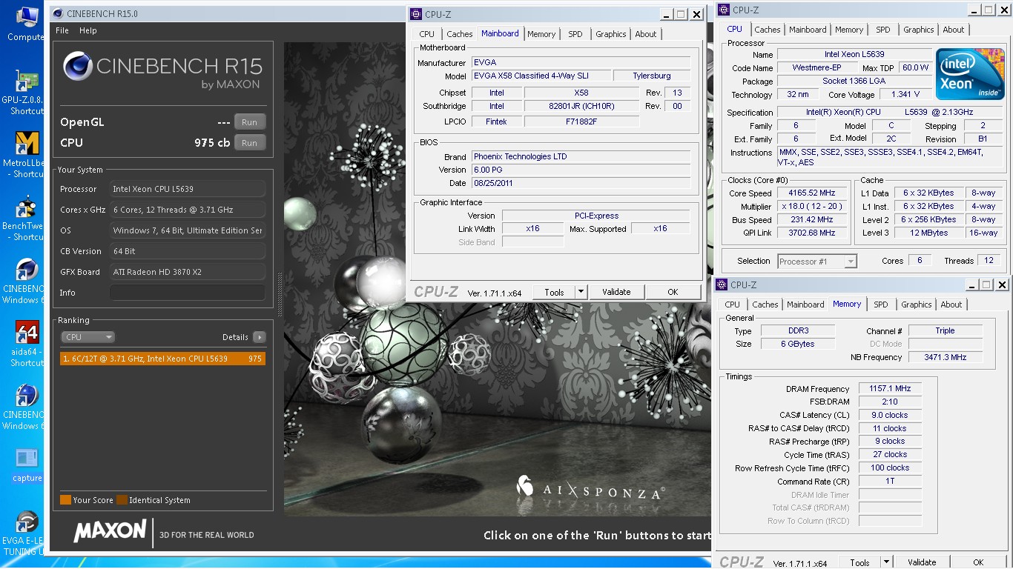The image size is (1013, 569).
Task: Open Memory tab in Mainboard CPU-Z window
Action: 541,34
